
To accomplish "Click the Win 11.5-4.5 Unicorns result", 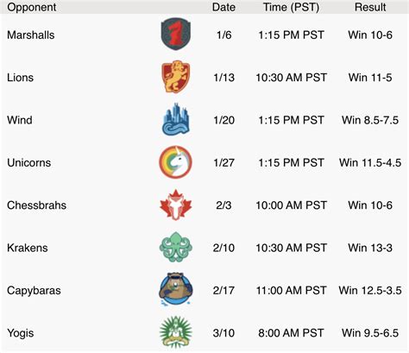I will [370, 163].
